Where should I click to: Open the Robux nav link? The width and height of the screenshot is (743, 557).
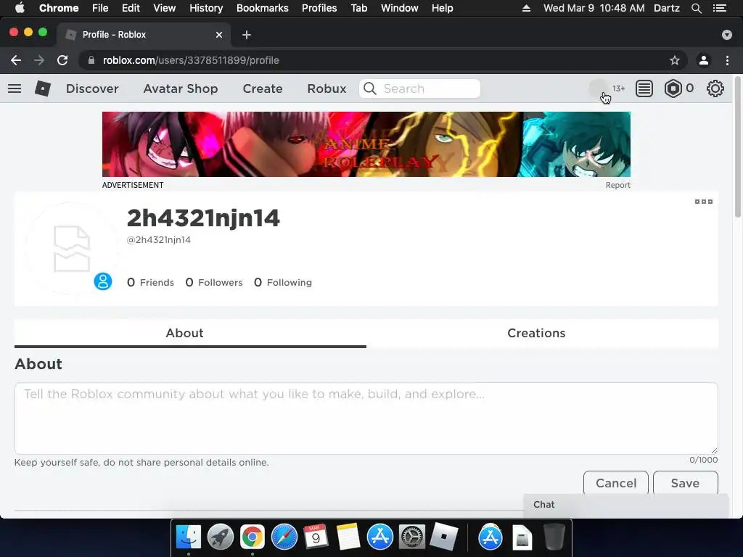[327, 88]
